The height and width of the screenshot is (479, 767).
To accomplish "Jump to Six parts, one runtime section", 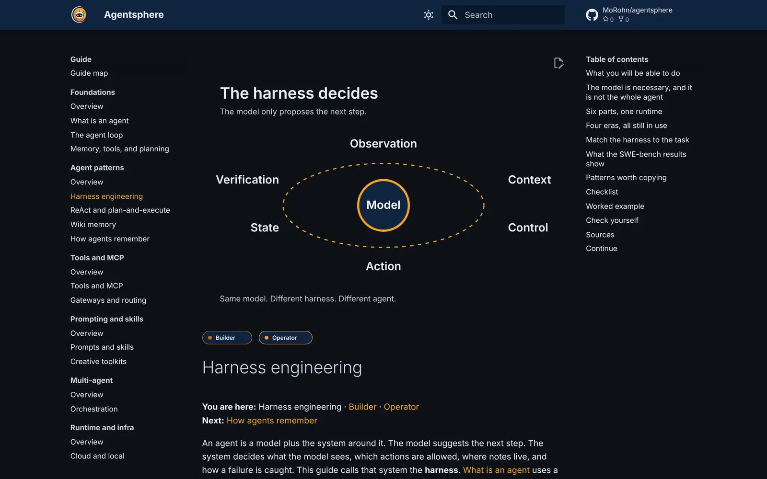I will (624, 112).
